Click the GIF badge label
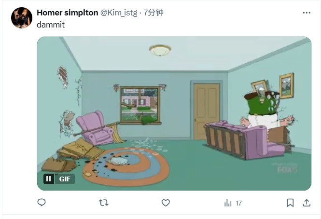Screen dimensions: 321x219 coord(65,179)
